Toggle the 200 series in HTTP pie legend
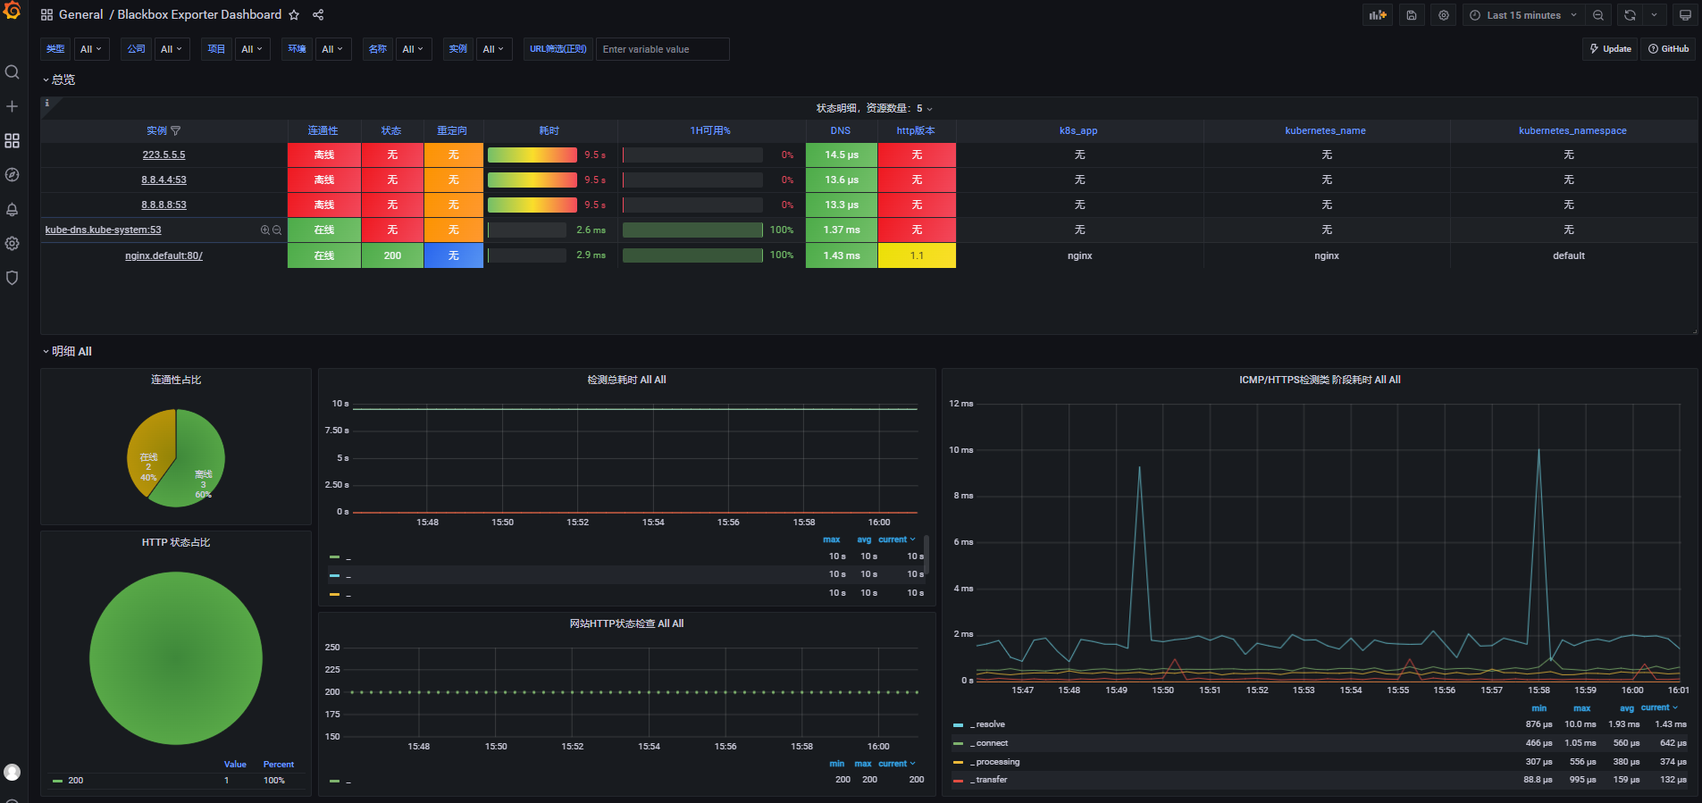 (x=75, y=781)
